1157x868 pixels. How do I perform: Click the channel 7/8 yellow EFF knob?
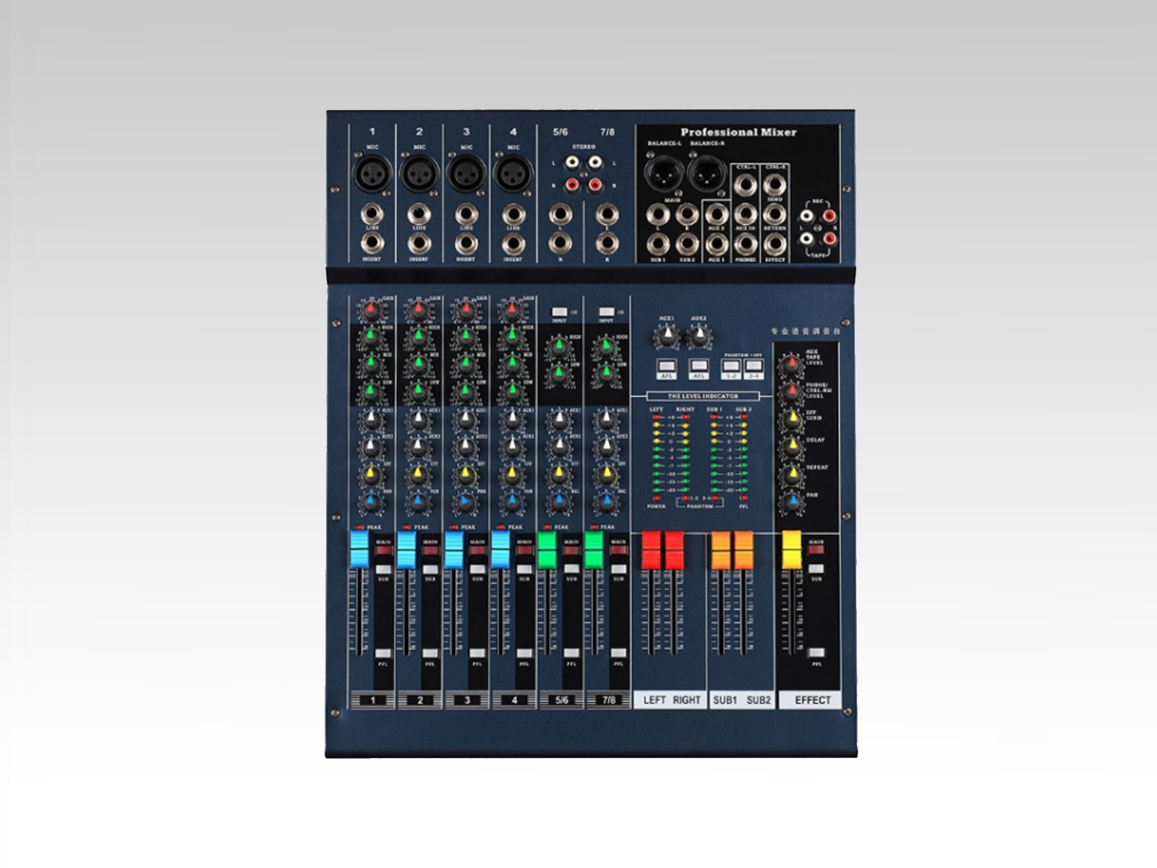click(605, 475)
